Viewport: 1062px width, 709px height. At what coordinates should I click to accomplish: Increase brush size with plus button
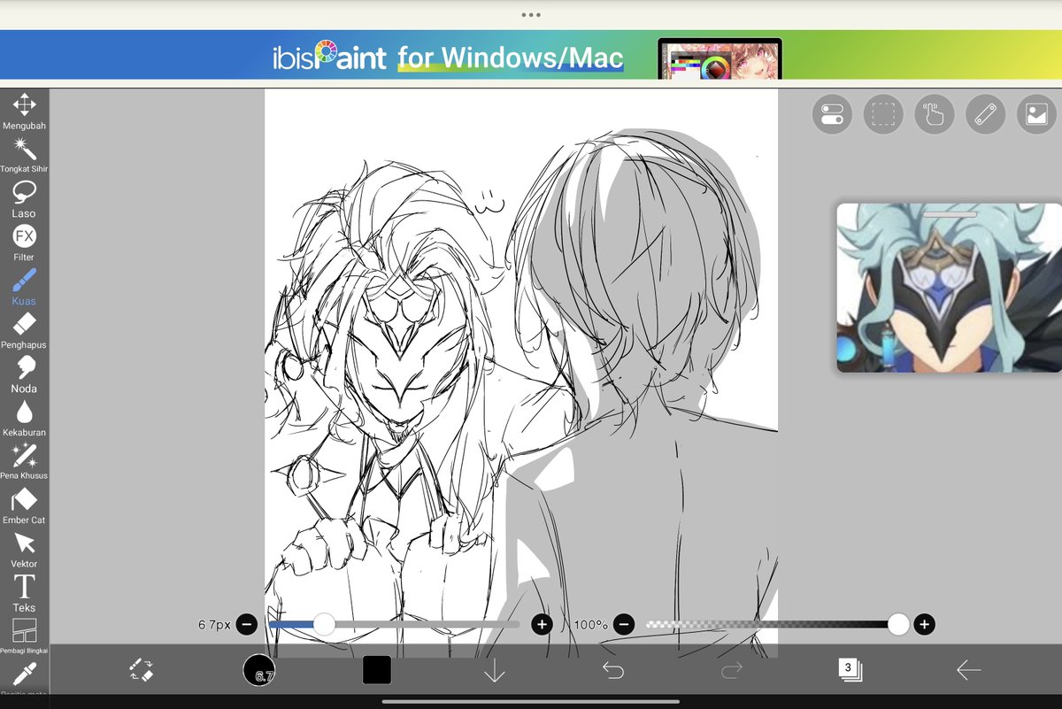click(542, 625)
